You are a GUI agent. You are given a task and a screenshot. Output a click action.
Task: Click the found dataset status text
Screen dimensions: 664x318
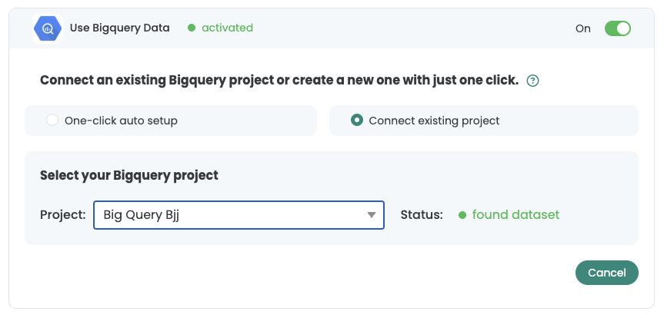(x=516, y=215)
